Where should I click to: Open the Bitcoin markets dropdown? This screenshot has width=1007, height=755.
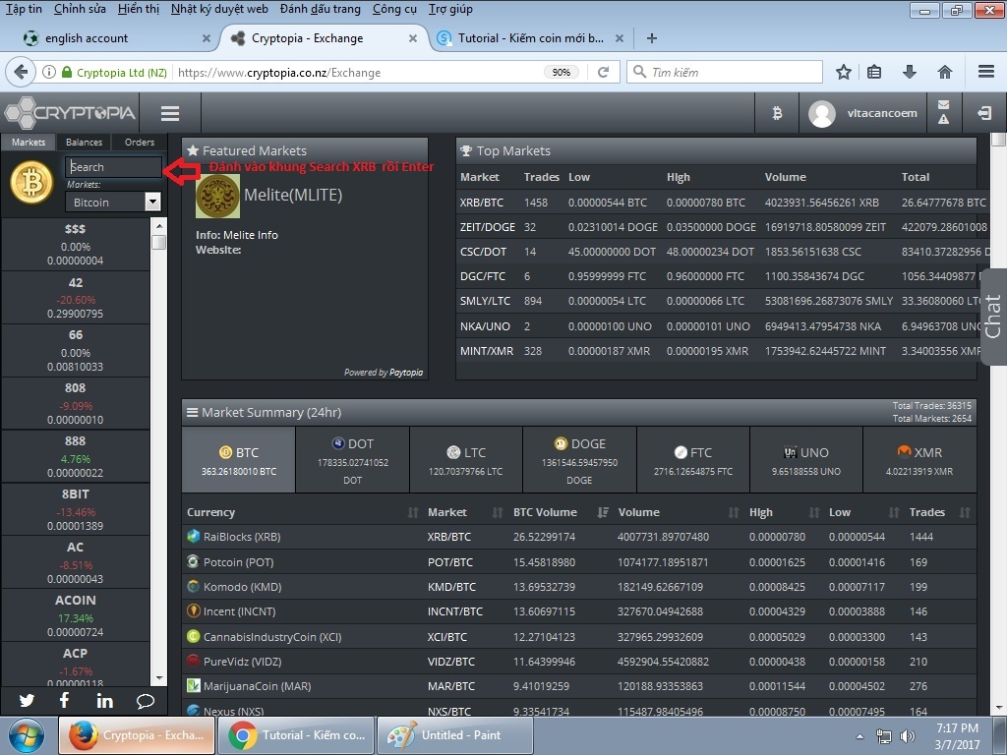click(112, 203)
